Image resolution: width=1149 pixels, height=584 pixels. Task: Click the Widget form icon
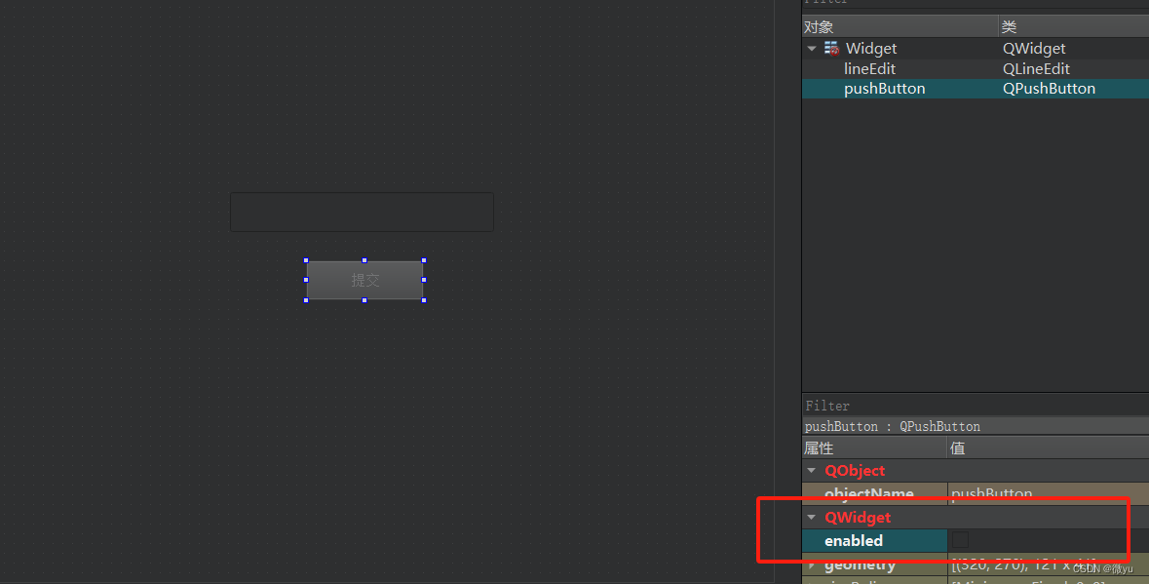(x=831, y=49)
